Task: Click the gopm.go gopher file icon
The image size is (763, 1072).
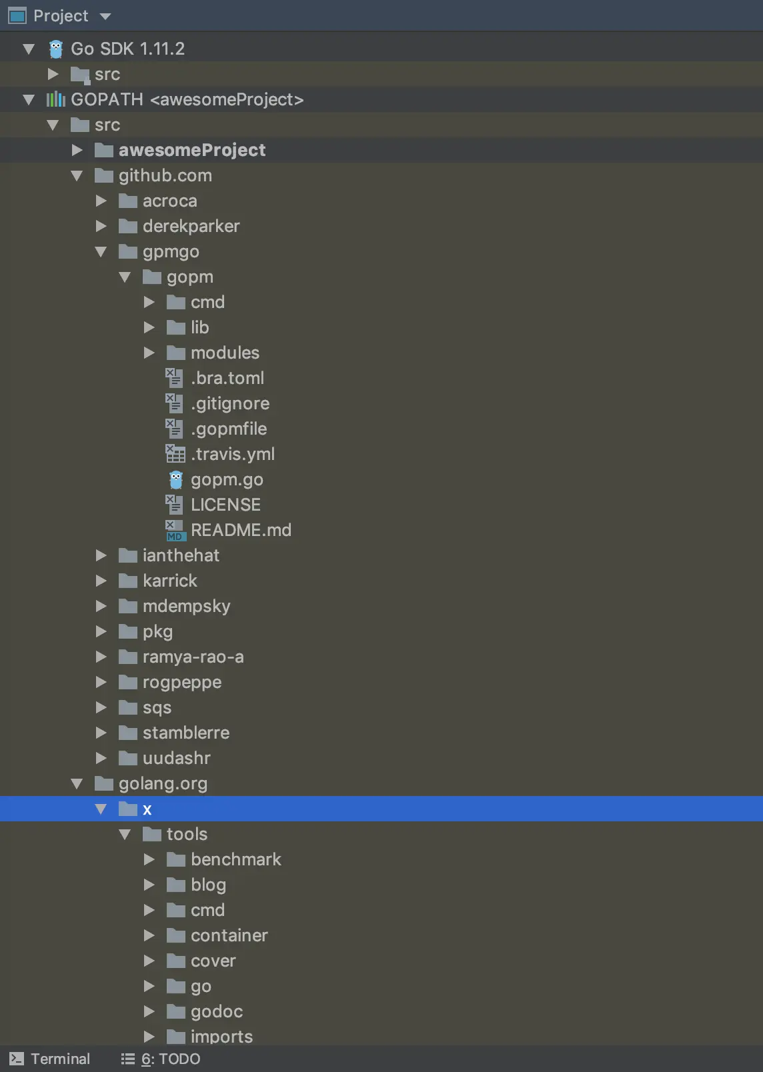Action: (x=176, y=479)
